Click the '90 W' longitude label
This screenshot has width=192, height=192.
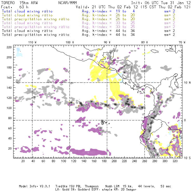107,42
